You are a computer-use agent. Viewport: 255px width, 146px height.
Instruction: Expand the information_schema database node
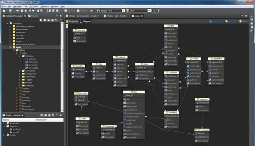pyautogui.click(x=10, y=27)
